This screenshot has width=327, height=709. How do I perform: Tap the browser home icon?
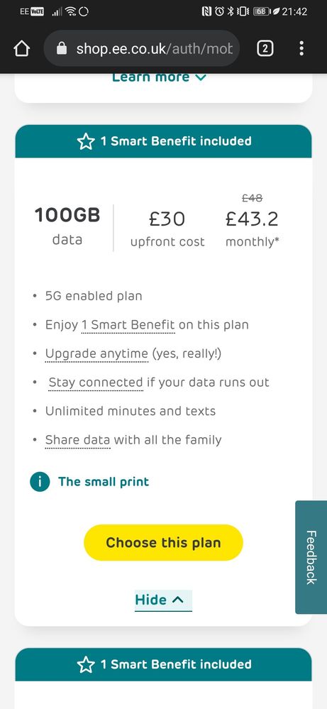tap(21, 49)
